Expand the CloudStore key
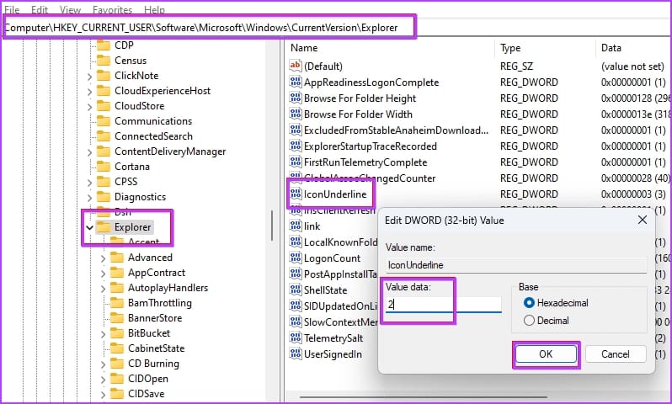672x404 pixels. point(89,106)
